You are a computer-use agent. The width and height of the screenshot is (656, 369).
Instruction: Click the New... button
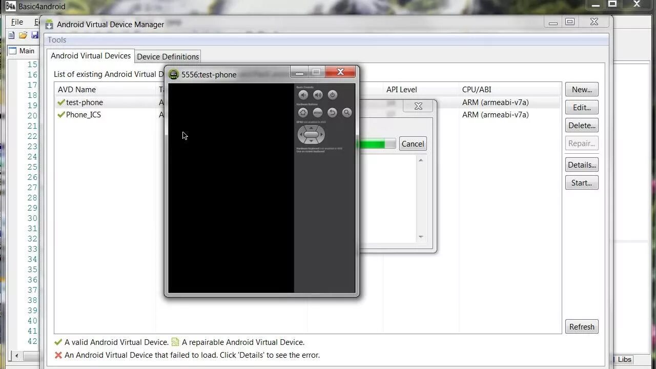pyautogui.click(x=582, y=90)
